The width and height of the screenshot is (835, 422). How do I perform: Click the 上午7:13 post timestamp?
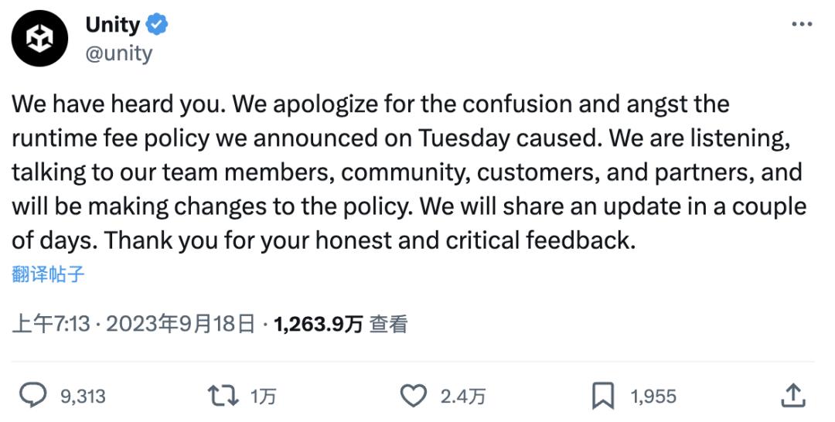pyautogui.click(x=53, y=325)
